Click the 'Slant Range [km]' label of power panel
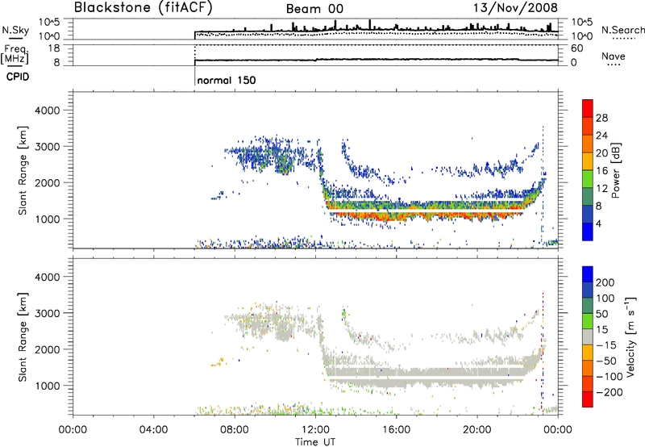 pyautogui.click(x=23, y=170)
